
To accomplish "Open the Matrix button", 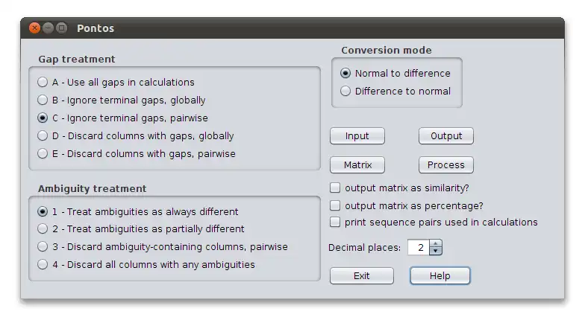I will coord(357,165).
